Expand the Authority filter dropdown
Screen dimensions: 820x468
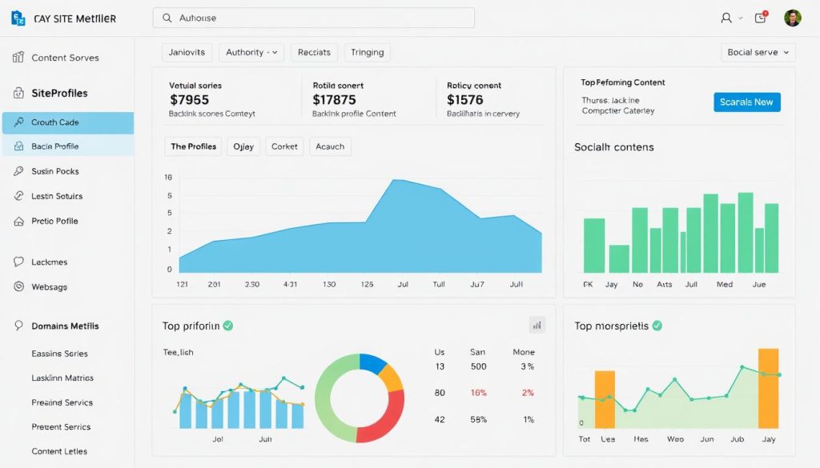(251, 52)
